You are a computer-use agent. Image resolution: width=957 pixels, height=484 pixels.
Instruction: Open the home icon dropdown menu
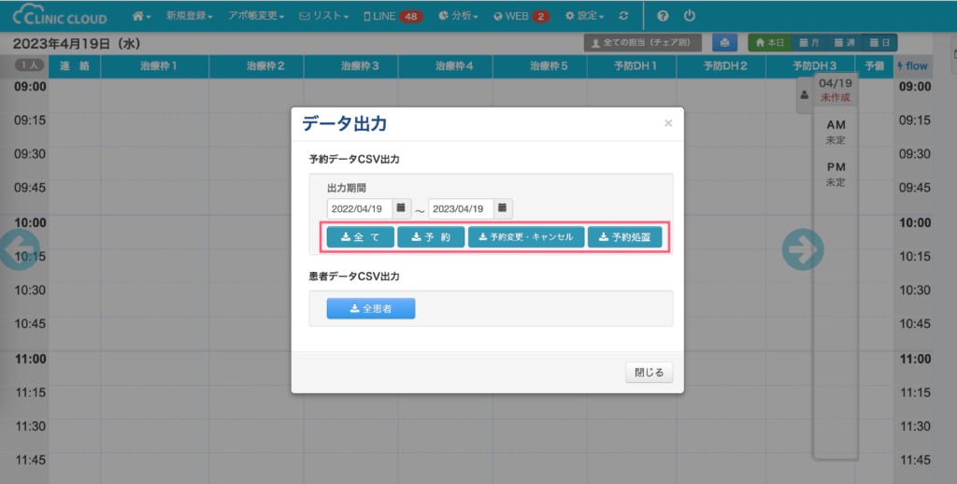click(x=141, y=16)
